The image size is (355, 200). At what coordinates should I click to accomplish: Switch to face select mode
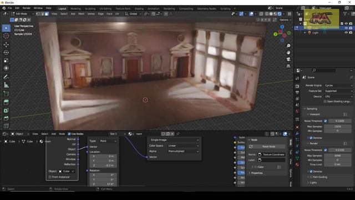click(x=47, y=14)
